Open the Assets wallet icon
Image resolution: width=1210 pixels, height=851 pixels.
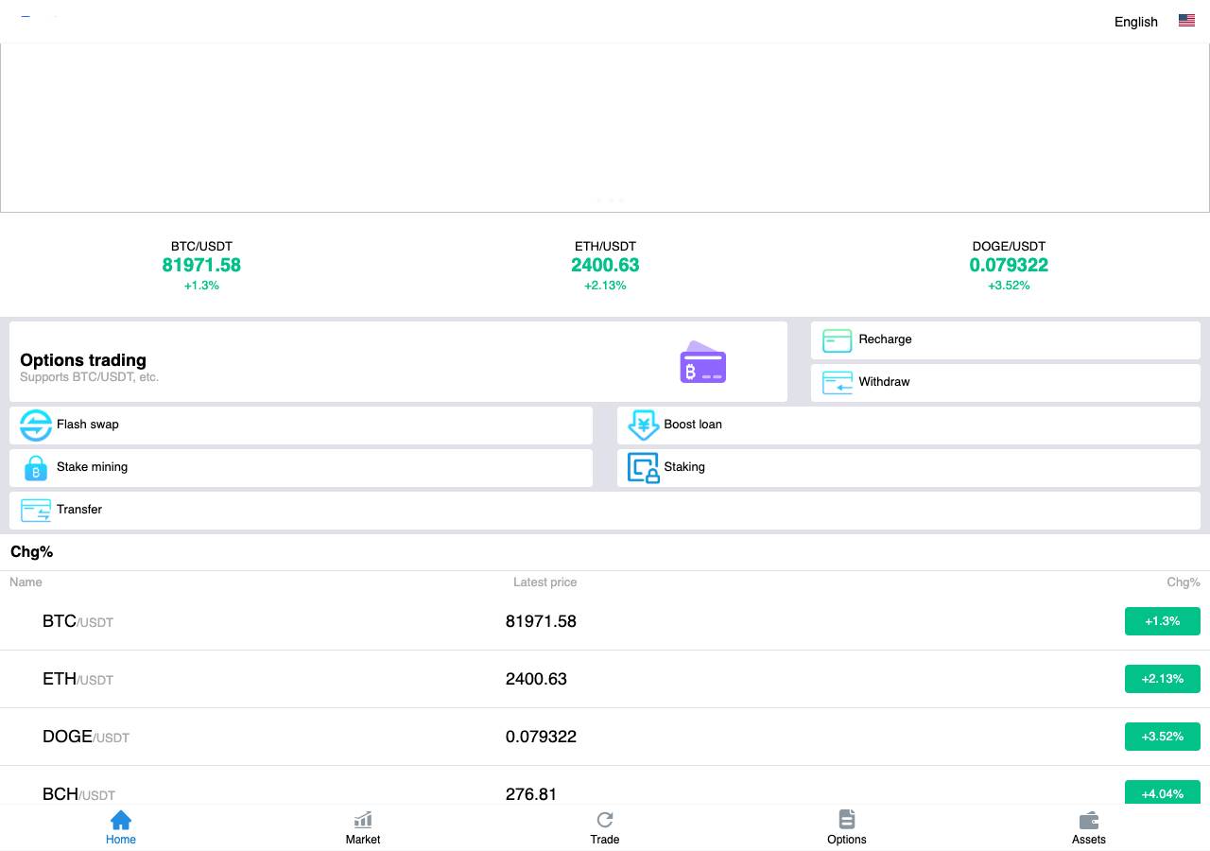(x=1089, y=820)
